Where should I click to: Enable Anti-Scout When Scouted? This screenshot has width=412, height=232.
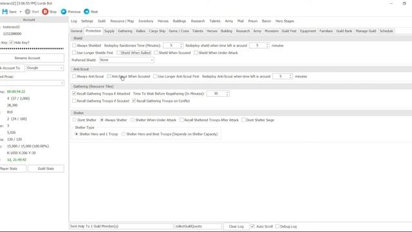109,76
